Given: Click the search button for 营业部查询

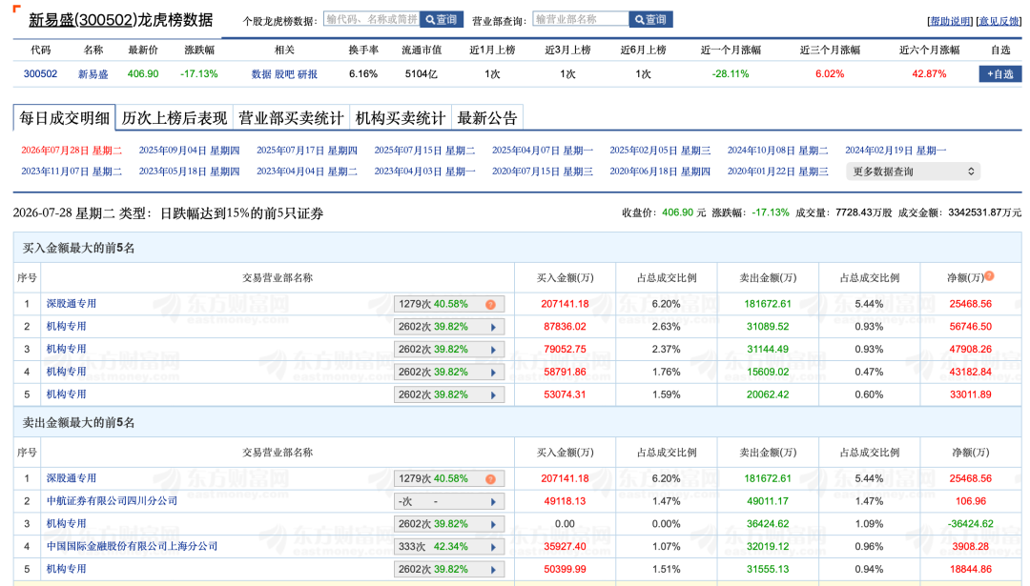Looking at the screenshot, I should pos(650,20).
